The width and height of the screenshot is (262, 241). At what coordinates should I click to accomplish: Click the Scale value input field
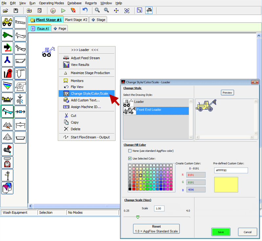pos(159,209)
